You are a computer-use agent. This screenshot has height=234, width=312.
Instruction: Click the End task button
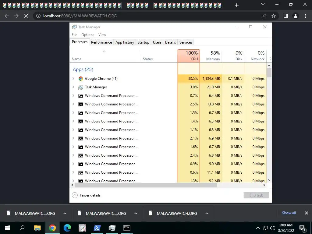pos(256,195)
